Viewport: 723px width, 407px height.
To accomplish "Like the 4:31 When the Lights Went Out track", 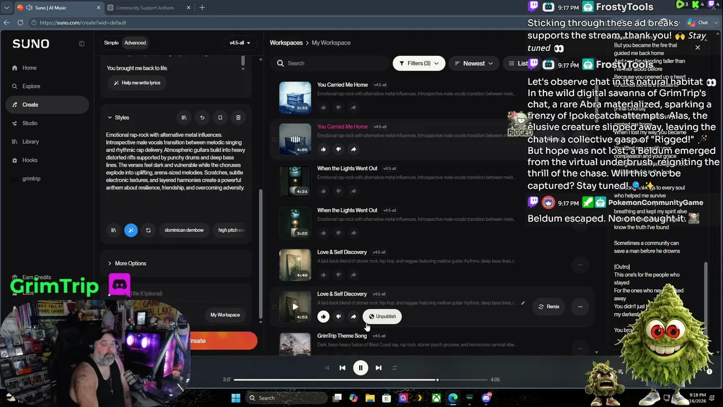I will [324, 191].
